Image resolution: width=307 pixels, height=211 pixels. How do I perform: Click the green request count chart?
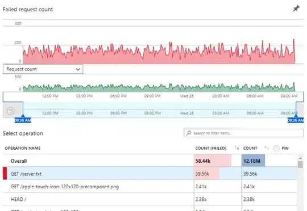tap(159, 87)
